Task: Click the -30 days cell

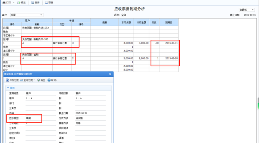Action: pos(154,43)
